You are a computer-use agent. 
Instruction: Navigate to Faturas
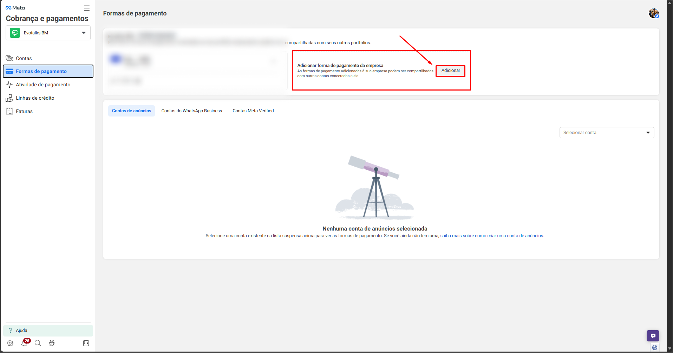24,111
